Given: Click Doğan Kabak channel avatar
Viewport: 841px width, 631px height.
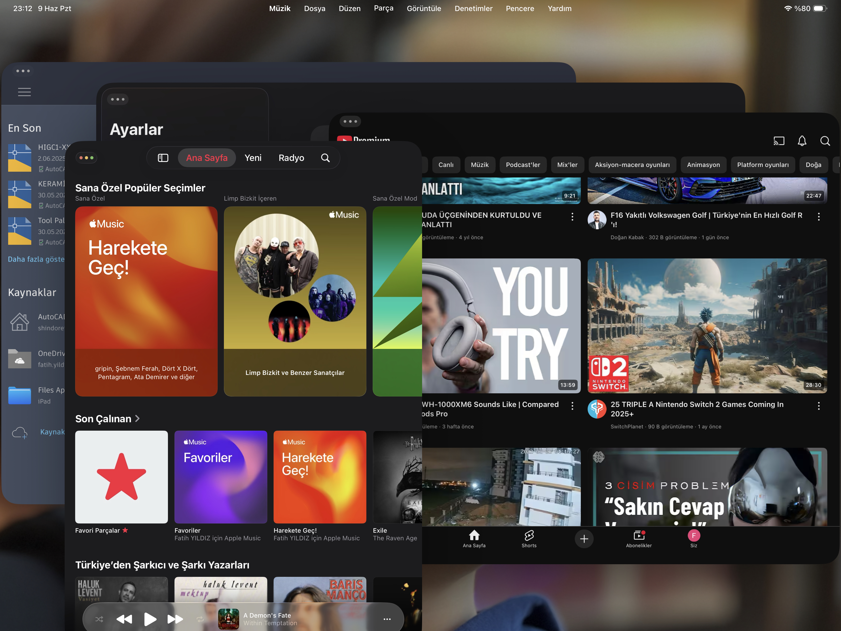Looking at the screenshot, I should point(597,220).
